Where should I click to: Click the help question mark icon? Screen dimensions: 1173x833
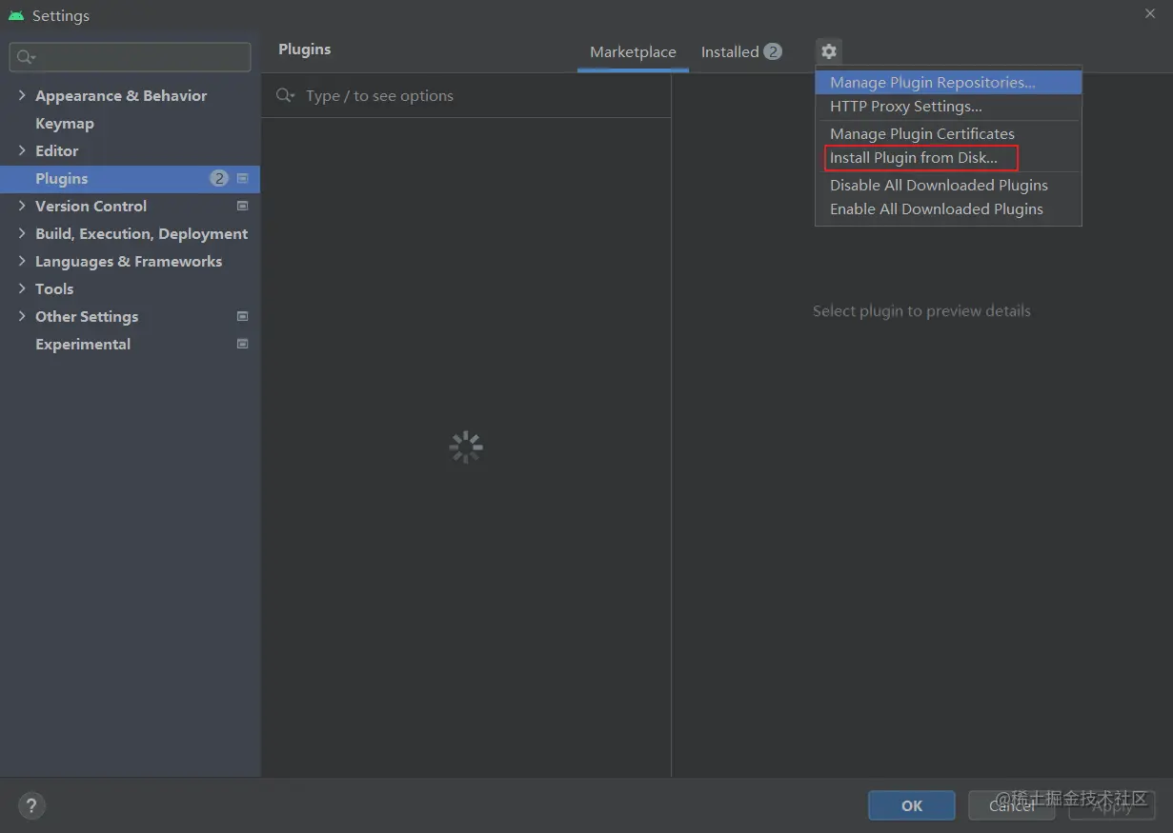click(x=31, y=806)
